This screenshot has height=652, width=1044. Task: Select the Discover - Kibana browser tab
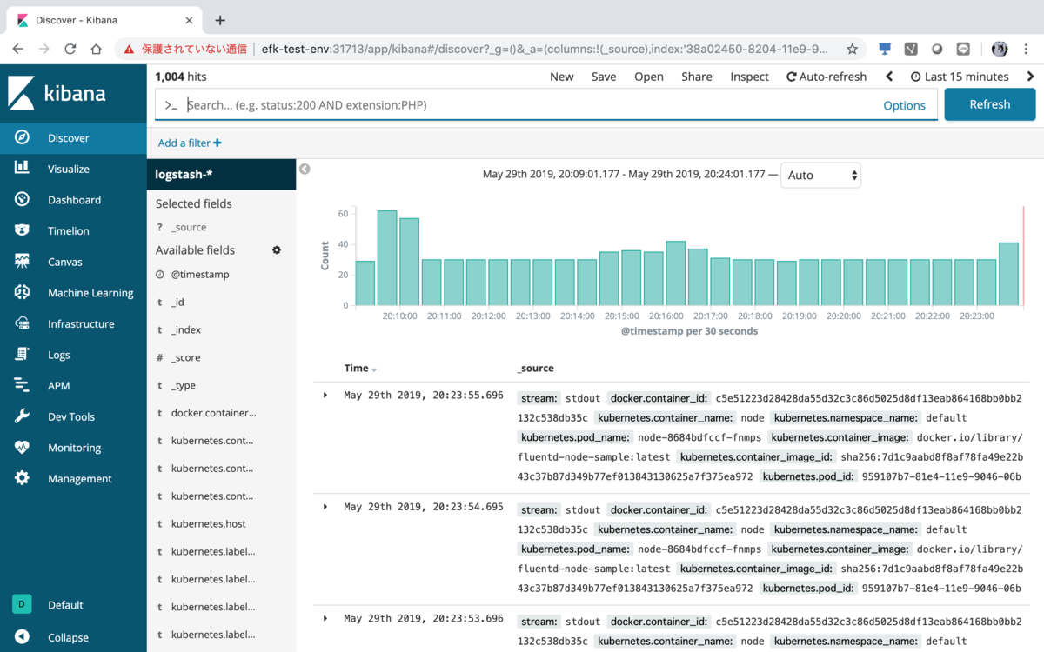[104, 20]
